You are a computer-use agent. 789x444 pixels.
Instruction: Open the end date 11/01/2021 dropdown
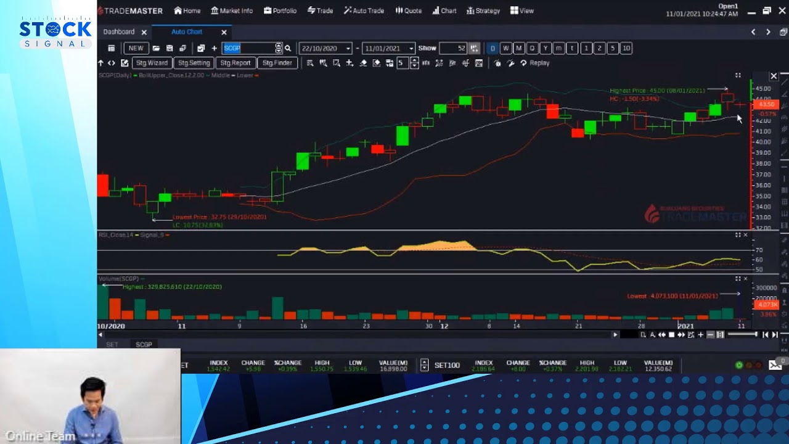pos(411,49)
